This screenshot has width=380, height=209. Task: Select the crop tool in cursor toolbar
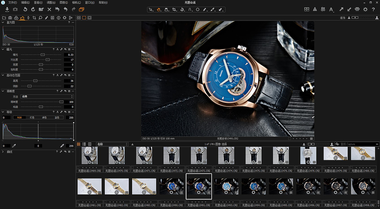(x=174, y=10)
